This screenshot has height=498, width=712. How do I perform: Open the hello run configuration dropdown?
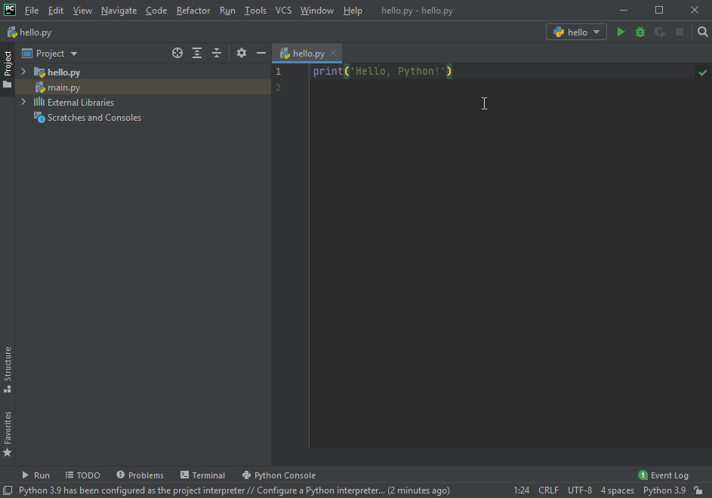[576, 32]
